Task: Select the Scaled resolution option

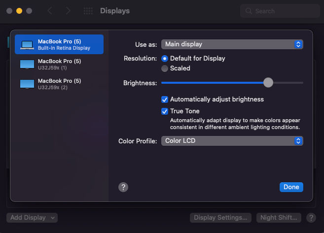Action: tap(165, 68)
